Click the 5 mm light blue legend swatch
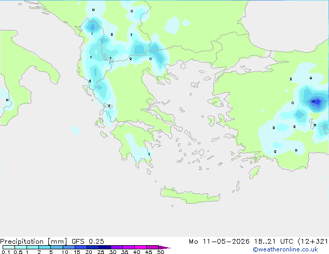 (57, 247)
